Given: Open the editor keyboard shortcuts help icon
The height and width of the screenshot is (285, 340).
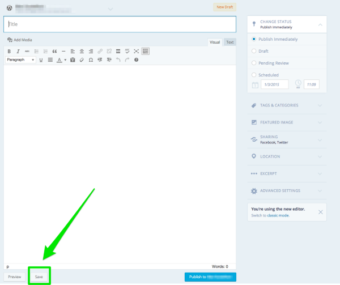Looking at the screenshot, I should tap(136, 59).
